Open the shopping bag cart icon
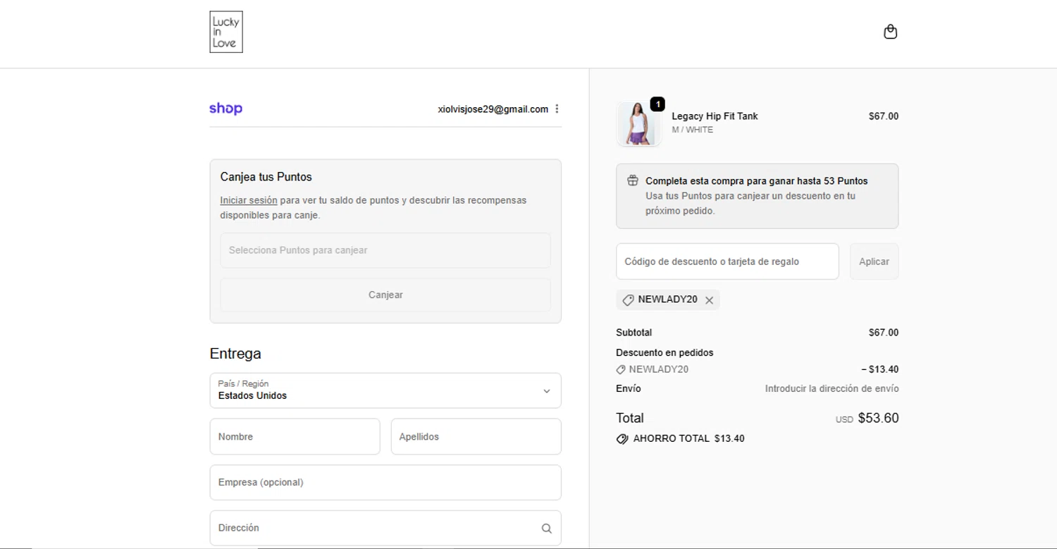 (891, 32)
